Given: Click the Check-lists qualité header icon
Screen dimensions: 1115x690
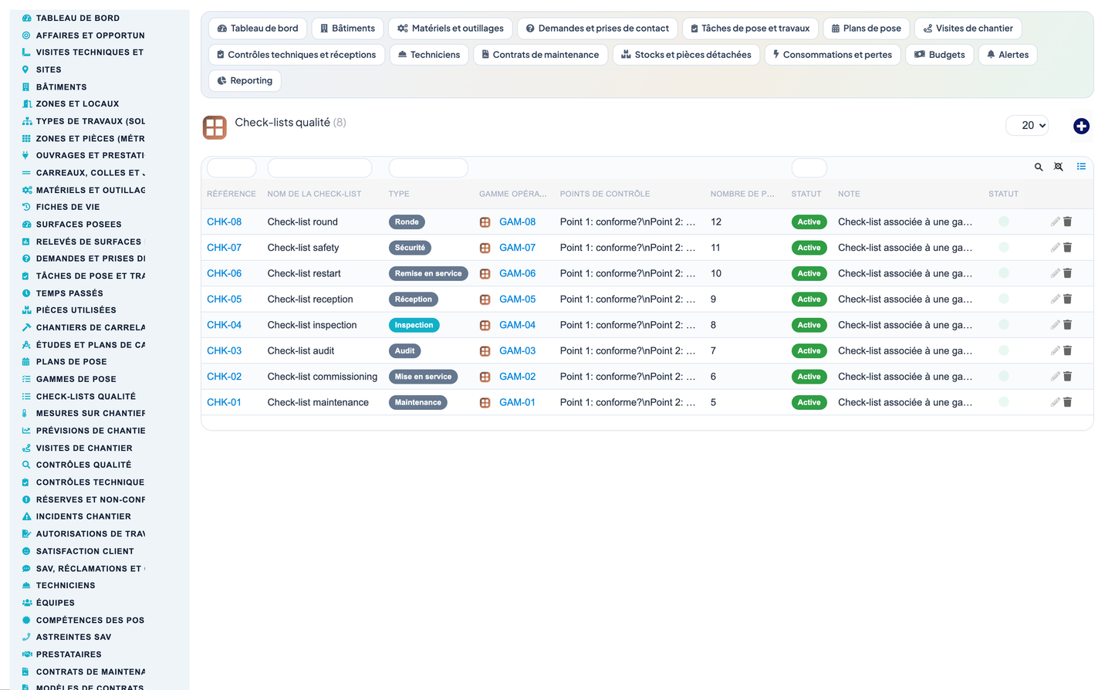Looking at the screenshot, I should point(215,127).
